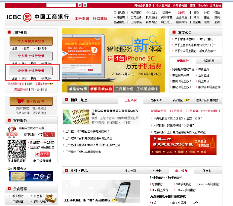Open 信用卡网上办卡 service link
The image size is (233, 206).
pos(181,81)
